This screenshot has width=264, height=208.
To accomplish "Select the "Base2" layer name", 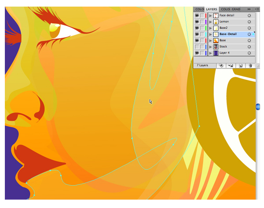I will 223,28.
